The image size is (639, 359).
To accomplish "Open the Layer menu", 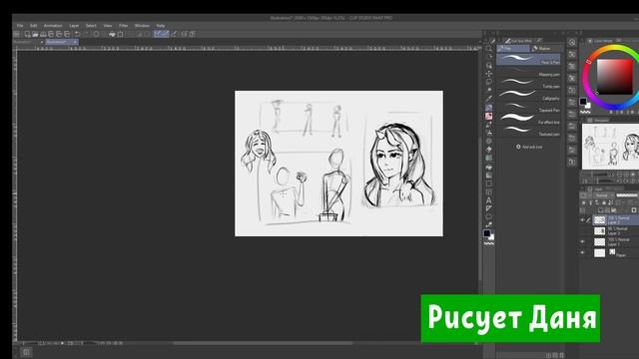I will point(74,26).
